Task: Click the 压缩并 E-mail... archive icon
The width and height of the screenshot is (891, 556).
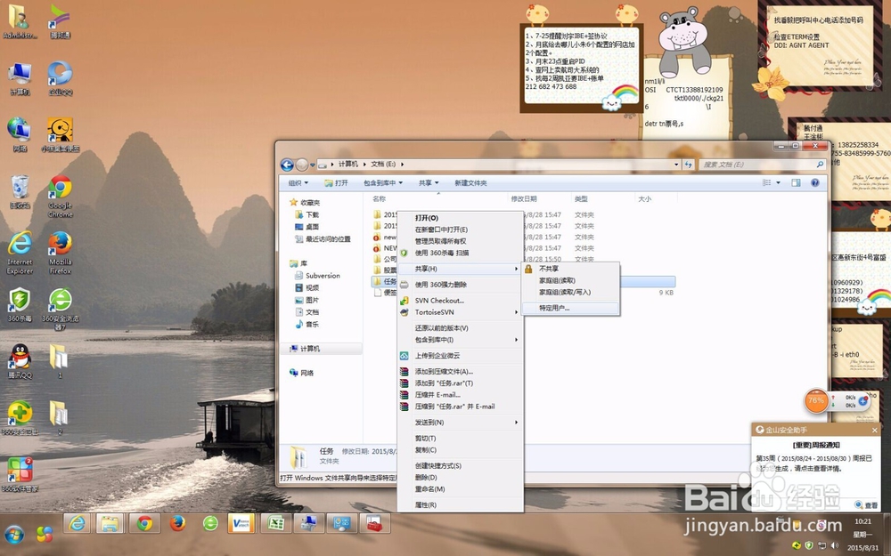Action: pyautogui.click(x=404, y=395)
